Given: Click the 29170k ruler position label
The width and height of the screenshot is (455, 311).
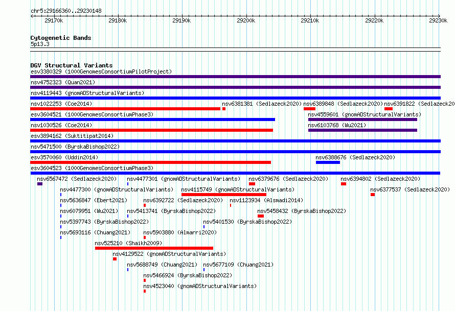Looking at the screenshot, I should pyautogui.click(x=54, y=20).
